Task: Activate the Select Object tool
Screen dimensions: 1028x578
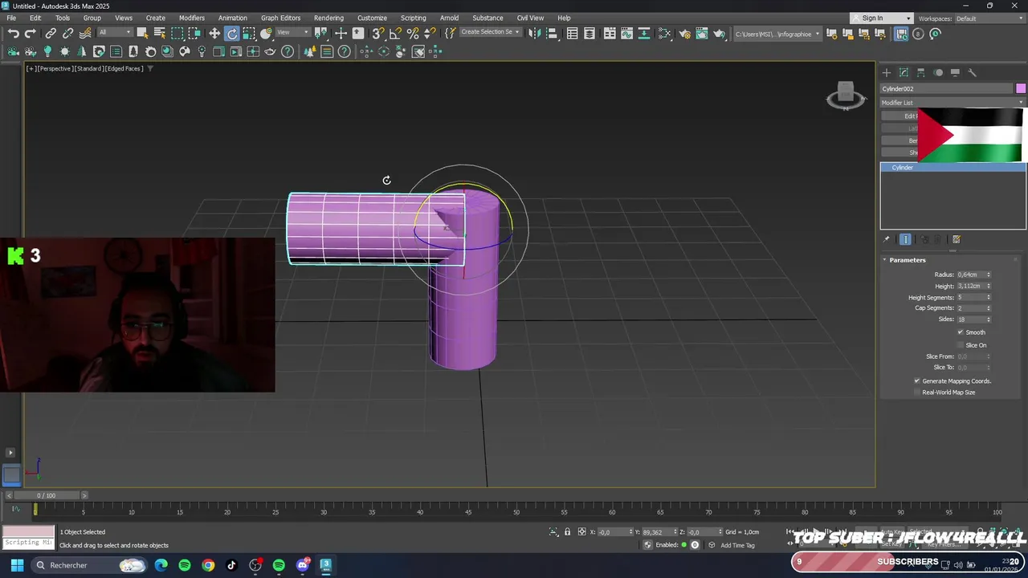Action: coord(142,33)
